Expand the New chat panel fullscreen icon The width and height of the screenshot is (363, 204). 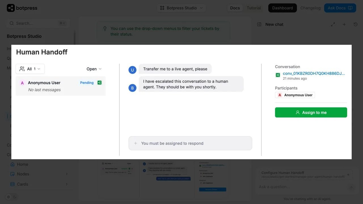coord(333,24)
